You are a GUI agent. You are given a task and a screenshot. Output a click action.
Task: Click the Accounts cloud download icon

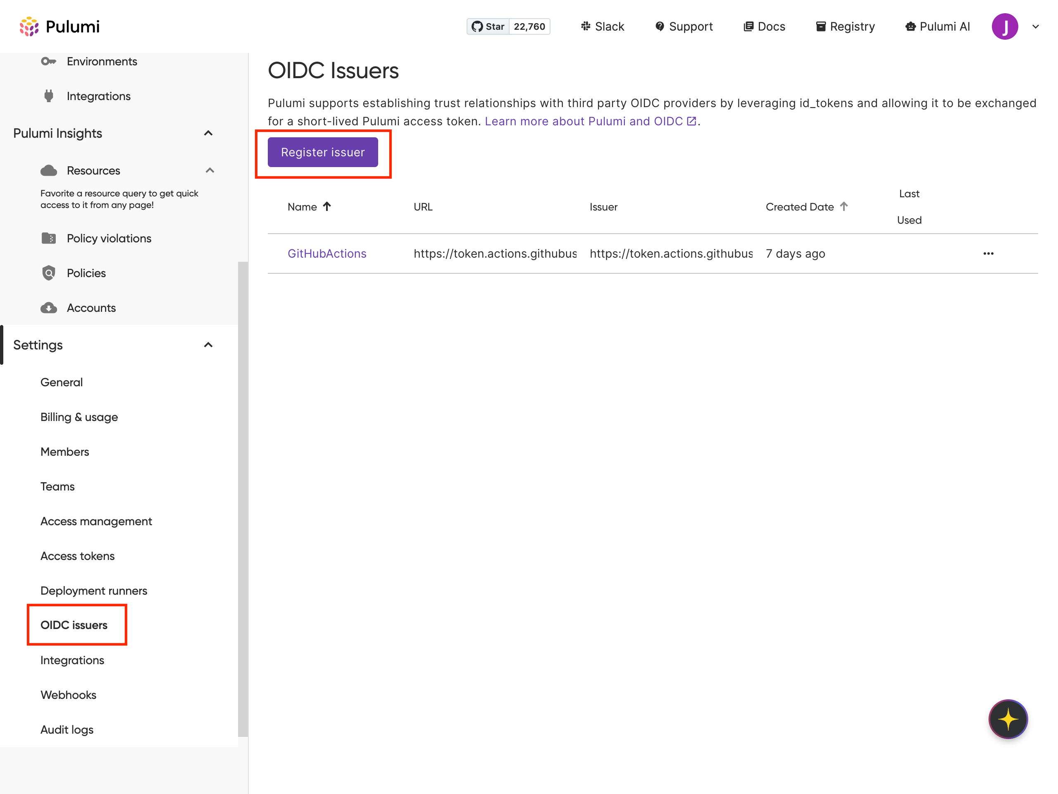point(48,308)
